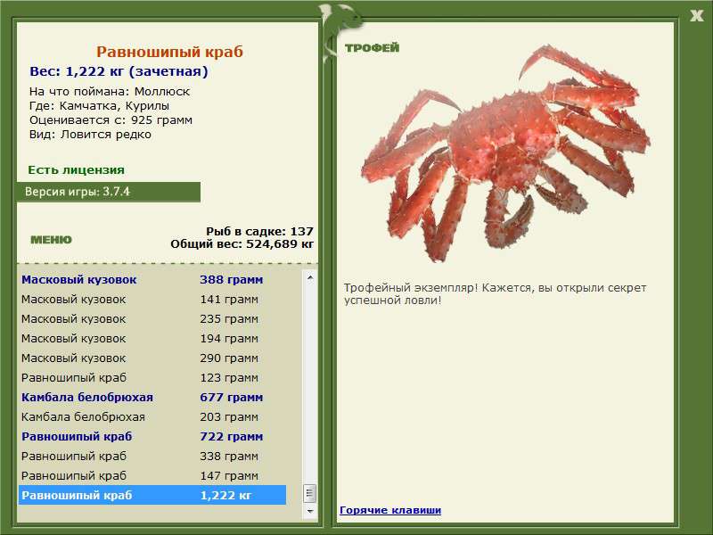Viewport: 713px width, 535px height.
Task: Select Масковый кузовок 235 грамм entry
Action: tap(152, 319)
